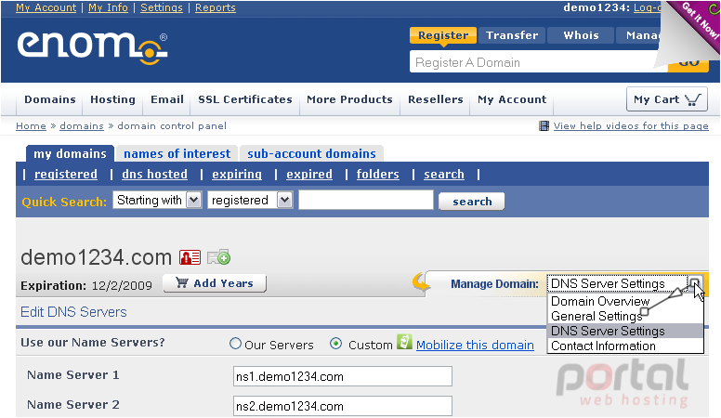
Task: Click the My Cart button
Action: tap(667, 98)
